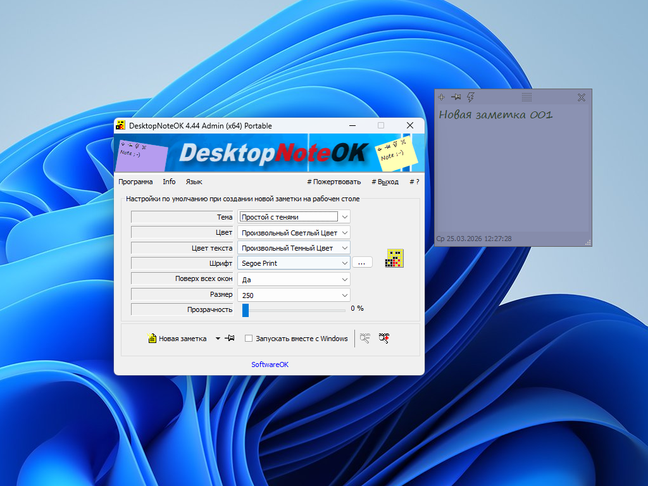The width and height of the screenshot is (648, 486).
Task: Click the pushpin icon beside Новая заметка
Action: pos(230,339)
